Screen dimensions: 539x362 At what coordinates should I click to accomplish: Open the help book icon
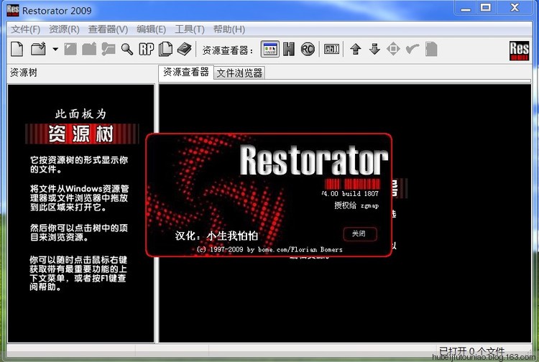(x=184, y=49)
